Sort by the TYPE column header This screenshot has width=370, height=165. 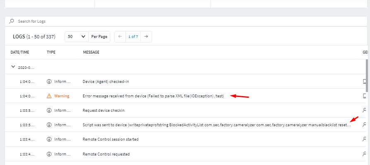click(x=51, y=52)
